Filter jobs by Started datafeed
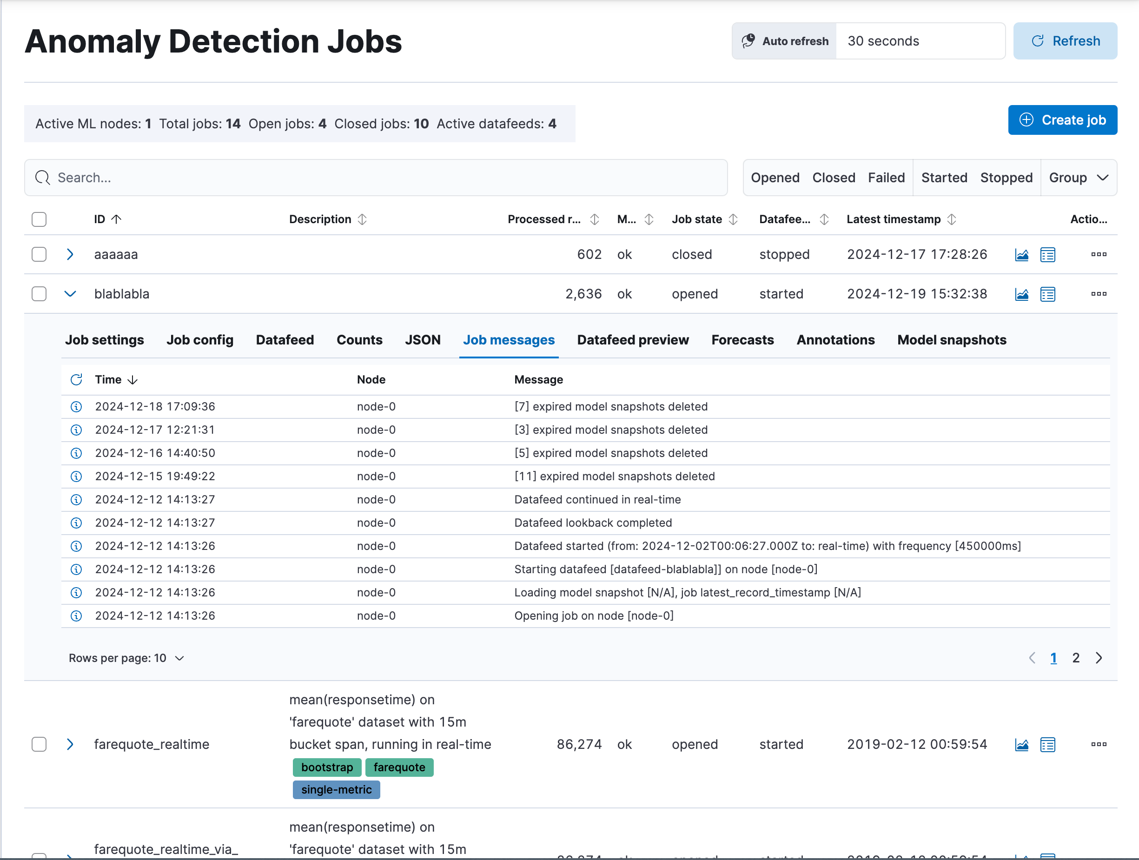Screen dimensions: 1139x860 pyautogui.click(x=944, y=178)
